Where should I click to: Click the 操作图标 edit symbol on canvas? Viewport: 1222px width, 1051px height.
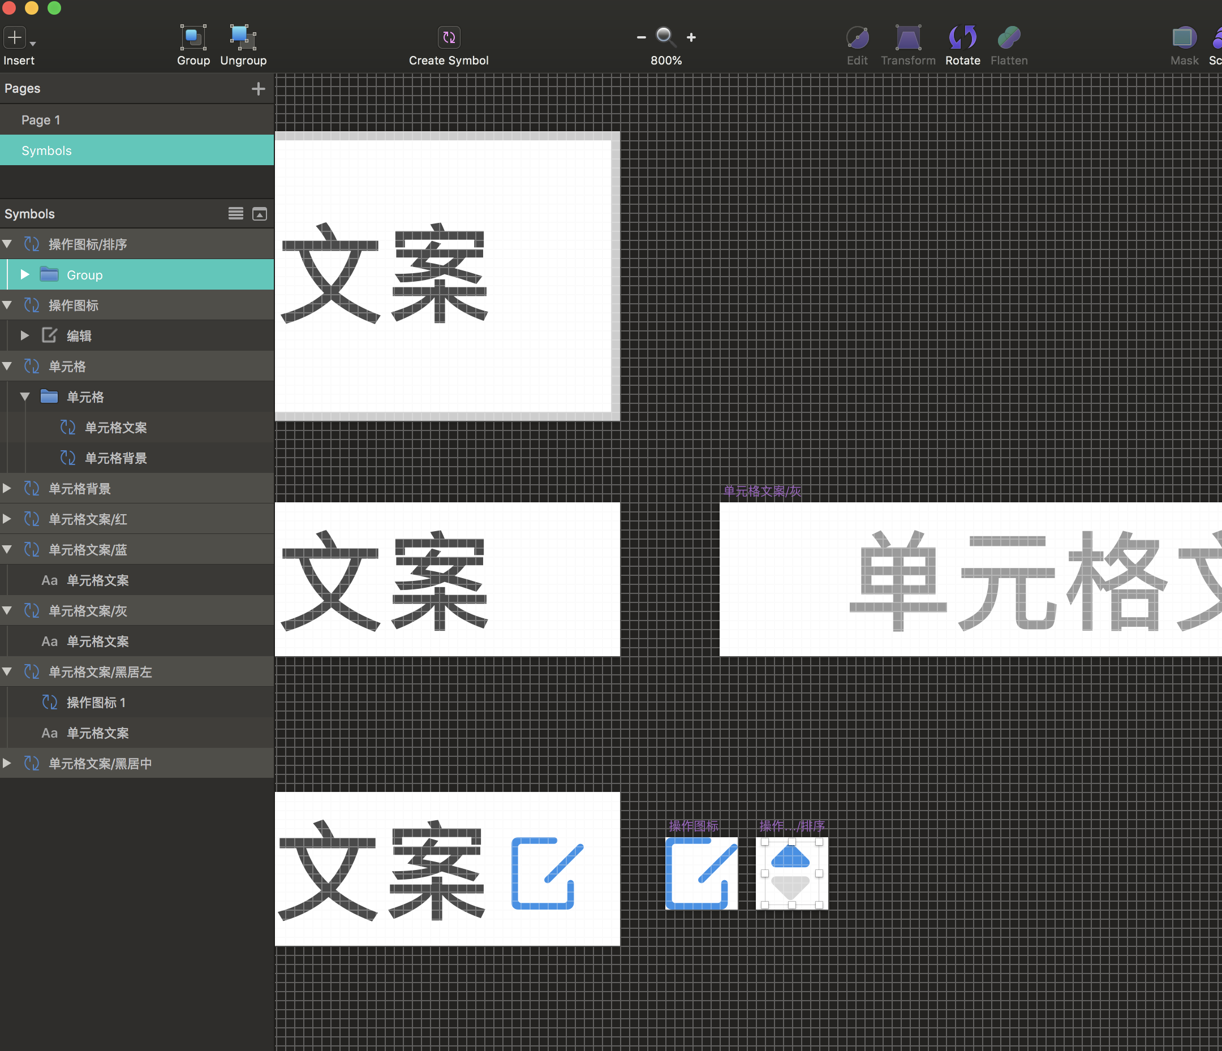701,873
